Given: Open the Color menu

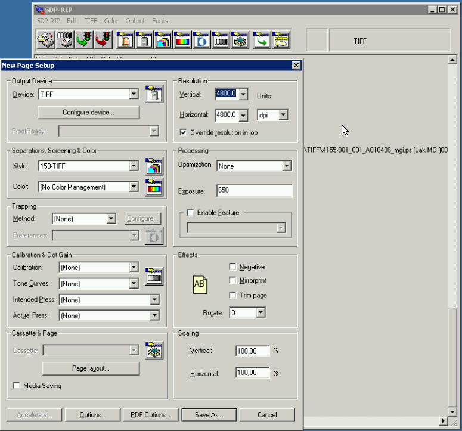Looking at the screenshot, I should coord(111,21).
